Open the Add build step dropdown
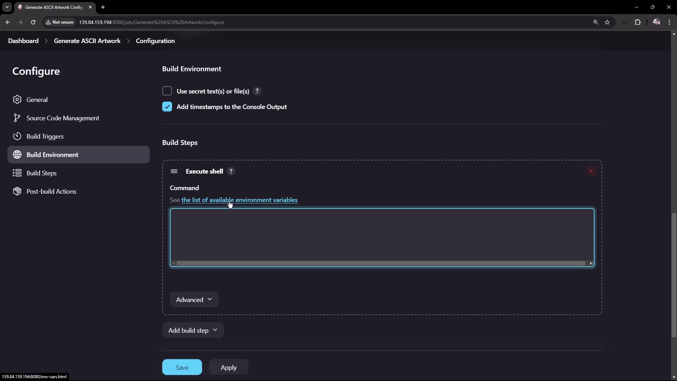677x381 pixels. (x=193, y=330)
